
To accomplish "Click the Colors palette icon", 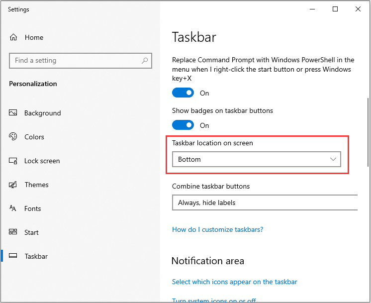I will (13, 136).
